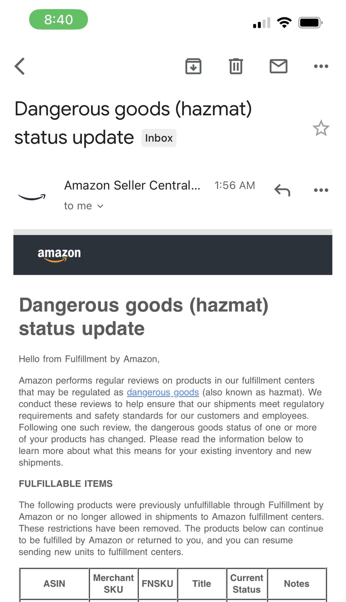The image size is (346, 602).
Task: Reply using the arrow icon
Action: click(x=282, y=190)
